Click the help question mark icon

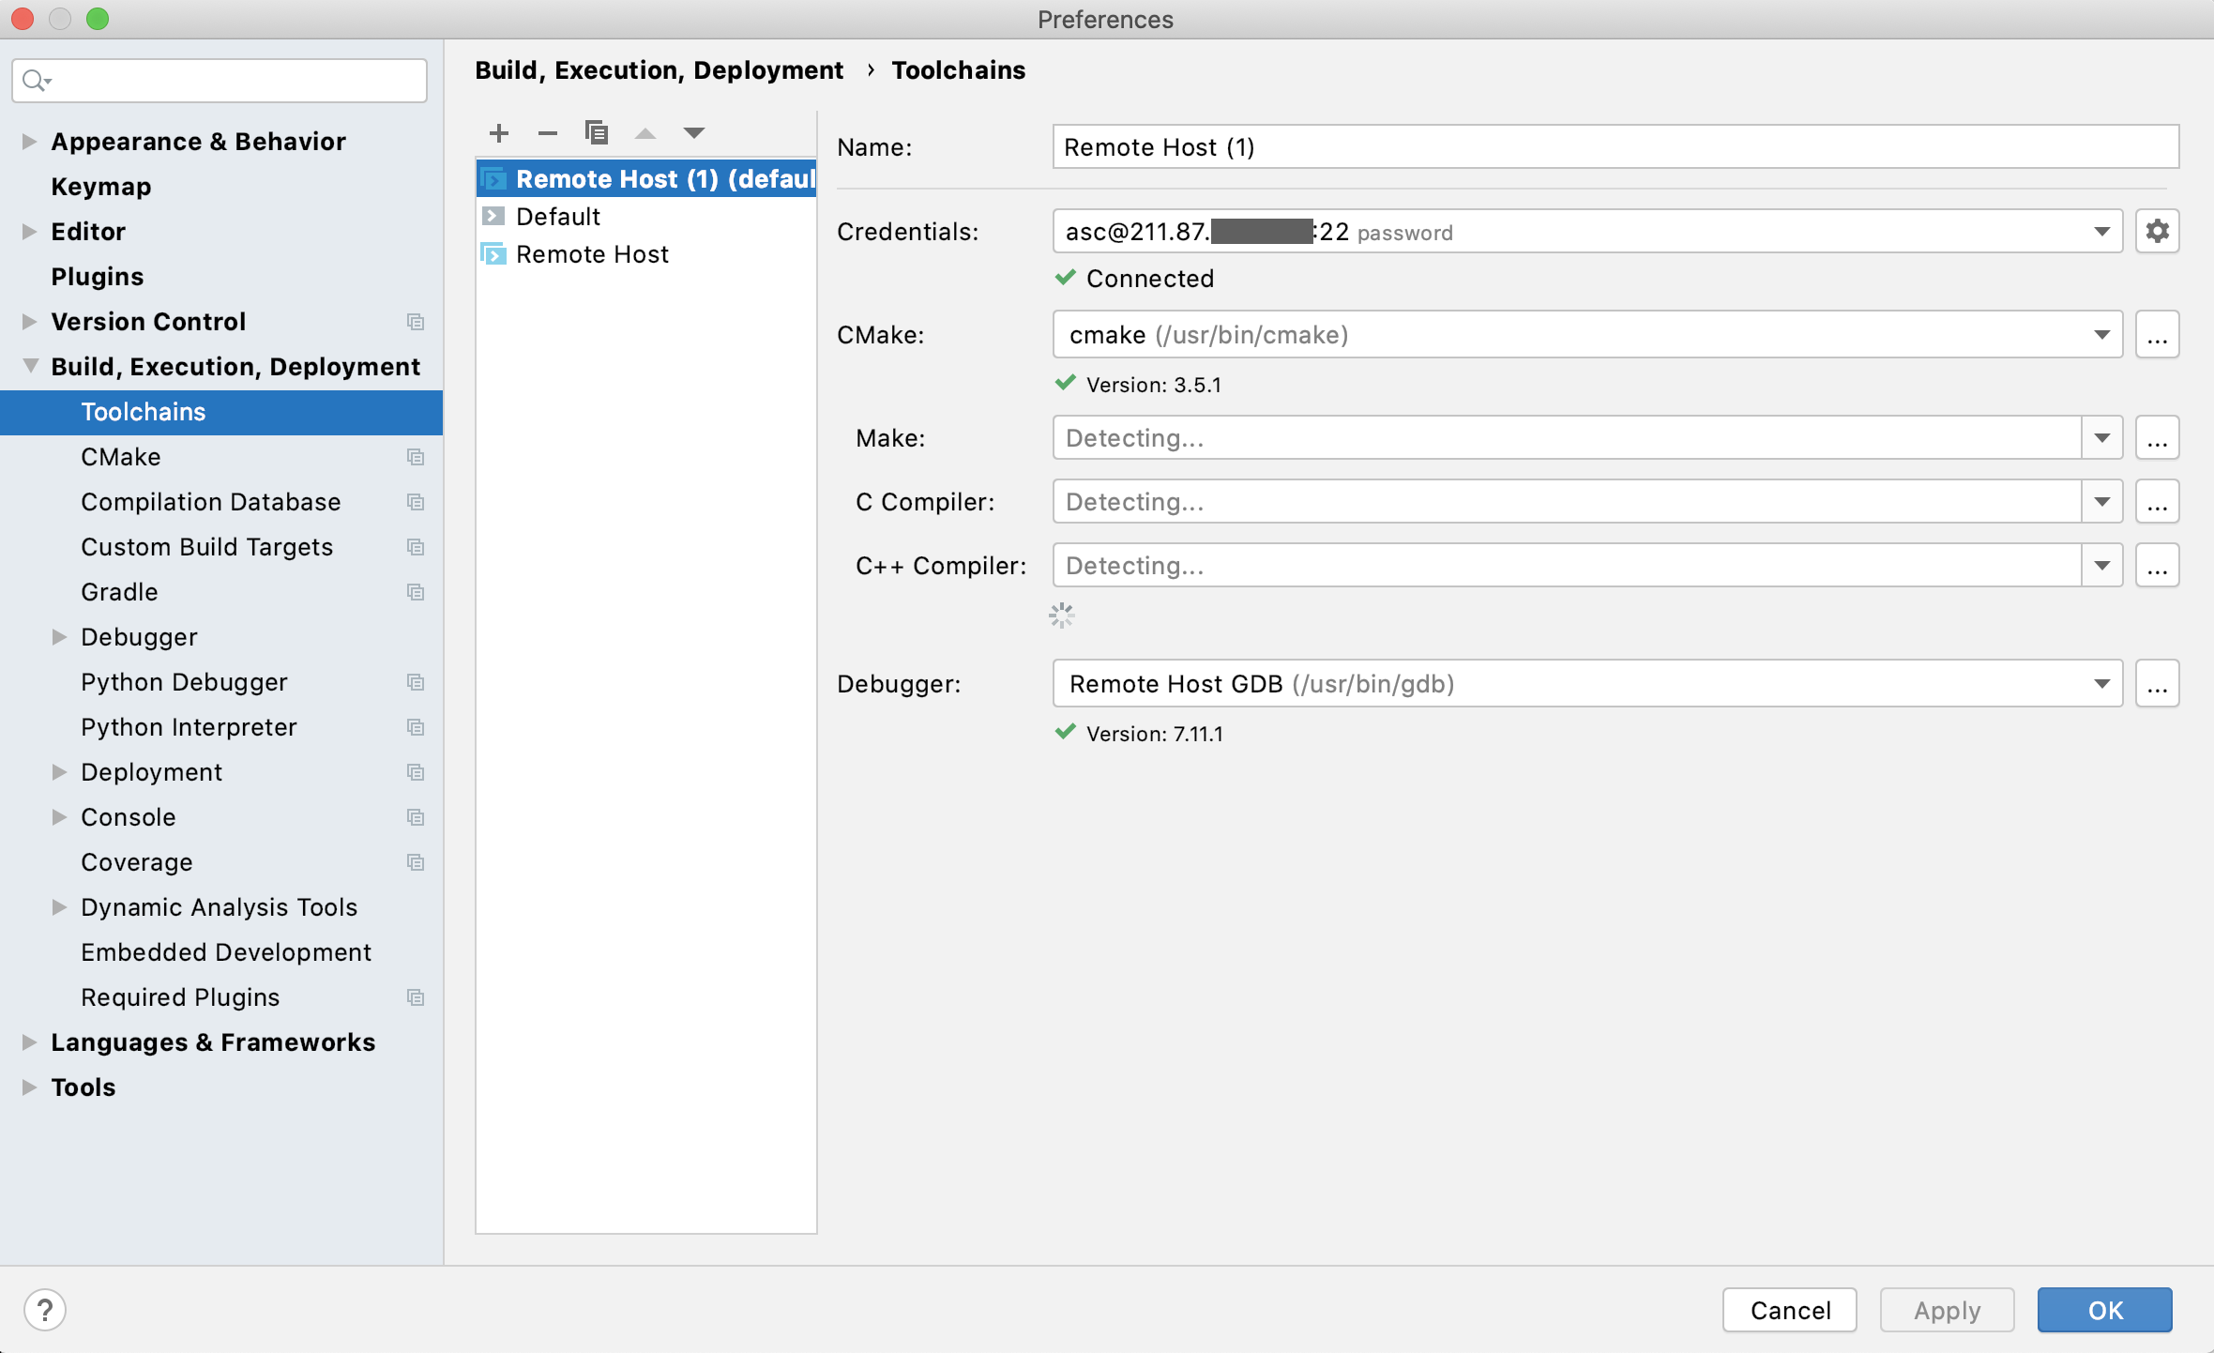coord(45,1310)
